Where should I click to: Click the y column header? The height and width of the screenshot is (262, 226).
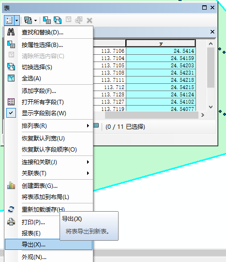pyautogui.click(x=161, y=43)
